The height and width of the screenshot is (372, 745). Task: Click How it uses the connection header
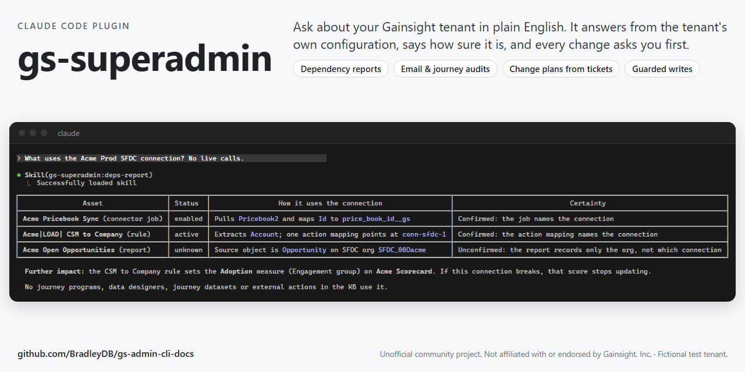click(x=330, y=203)
